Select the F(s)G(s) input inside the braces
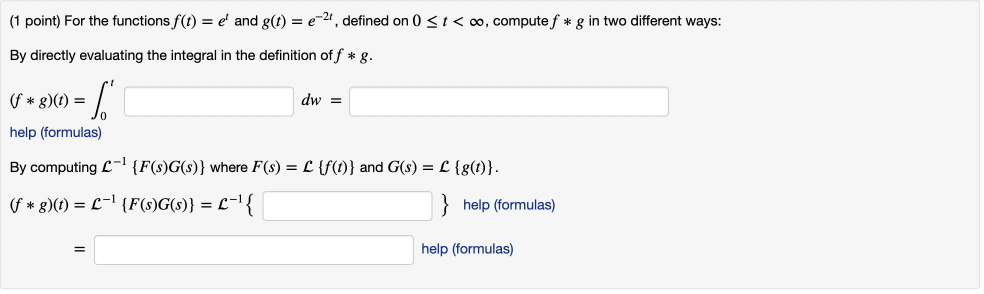 coord(347,206)
